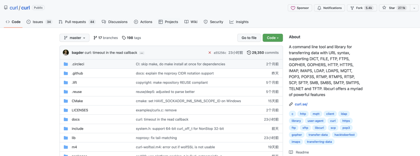Select the hacktoberfest topic tag
Image resolution: width=420 pixels, height=156 pixels.
point(344,135)
